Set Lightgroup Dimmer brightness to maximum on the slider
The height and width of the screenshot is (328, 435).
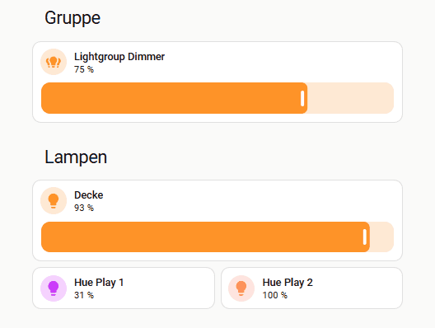coord(391,98)
